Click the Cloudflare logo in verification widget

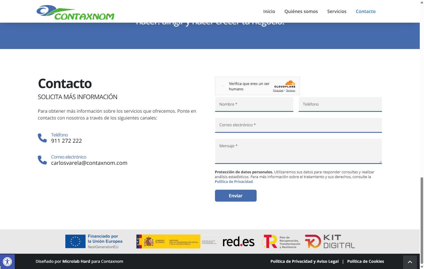click(285, 84)
